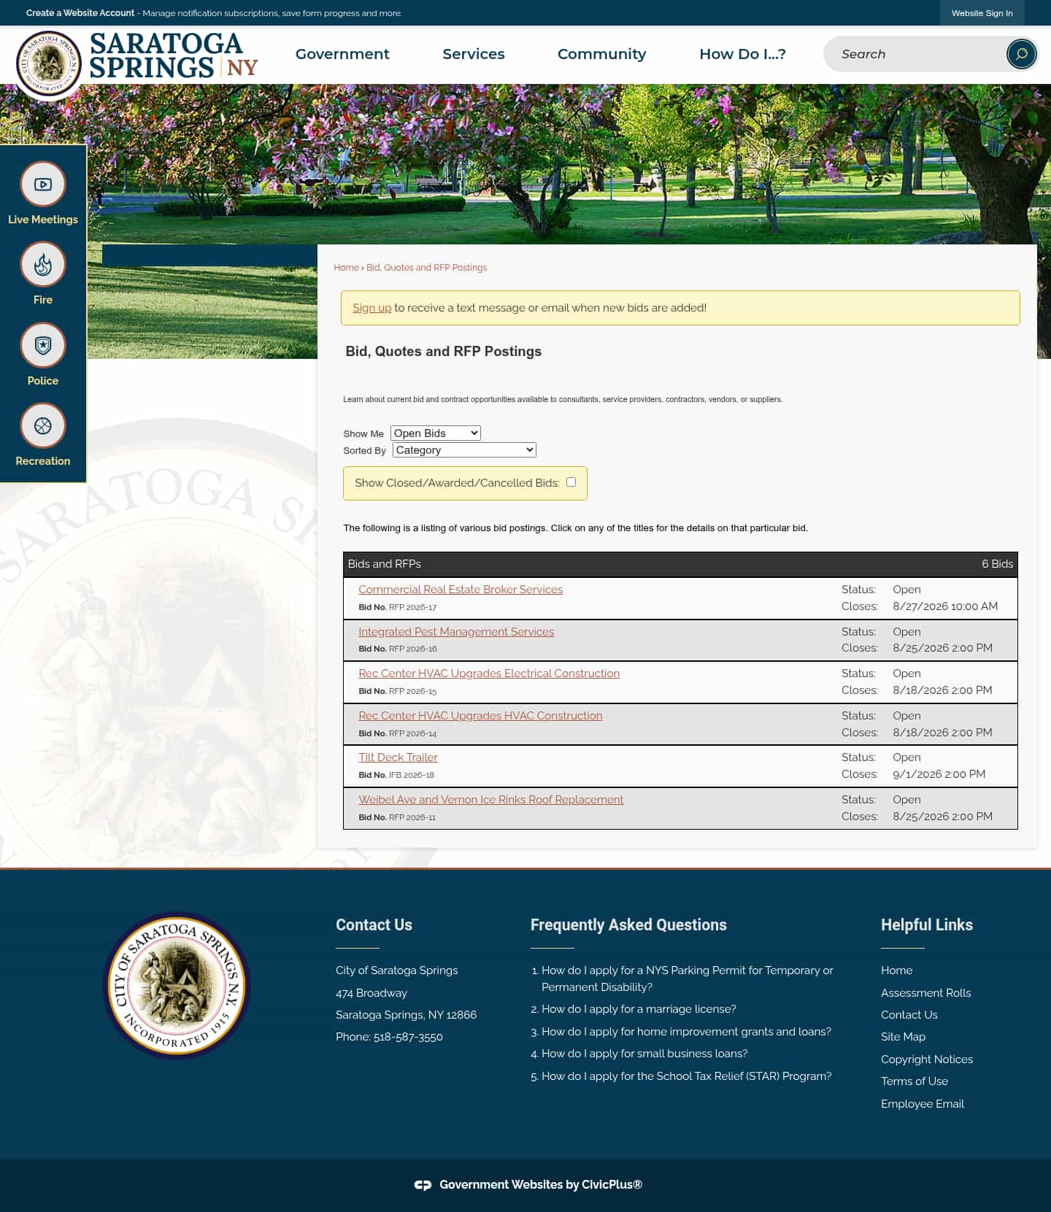Open the Contact Us footer heading
The width and height of the screenshot is (1051, 1212).
(x=374, y=925)
